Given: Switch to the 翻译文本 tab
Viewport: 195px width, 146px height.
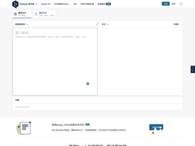Looking at the screenshot, I should click(x=22, y=14).
